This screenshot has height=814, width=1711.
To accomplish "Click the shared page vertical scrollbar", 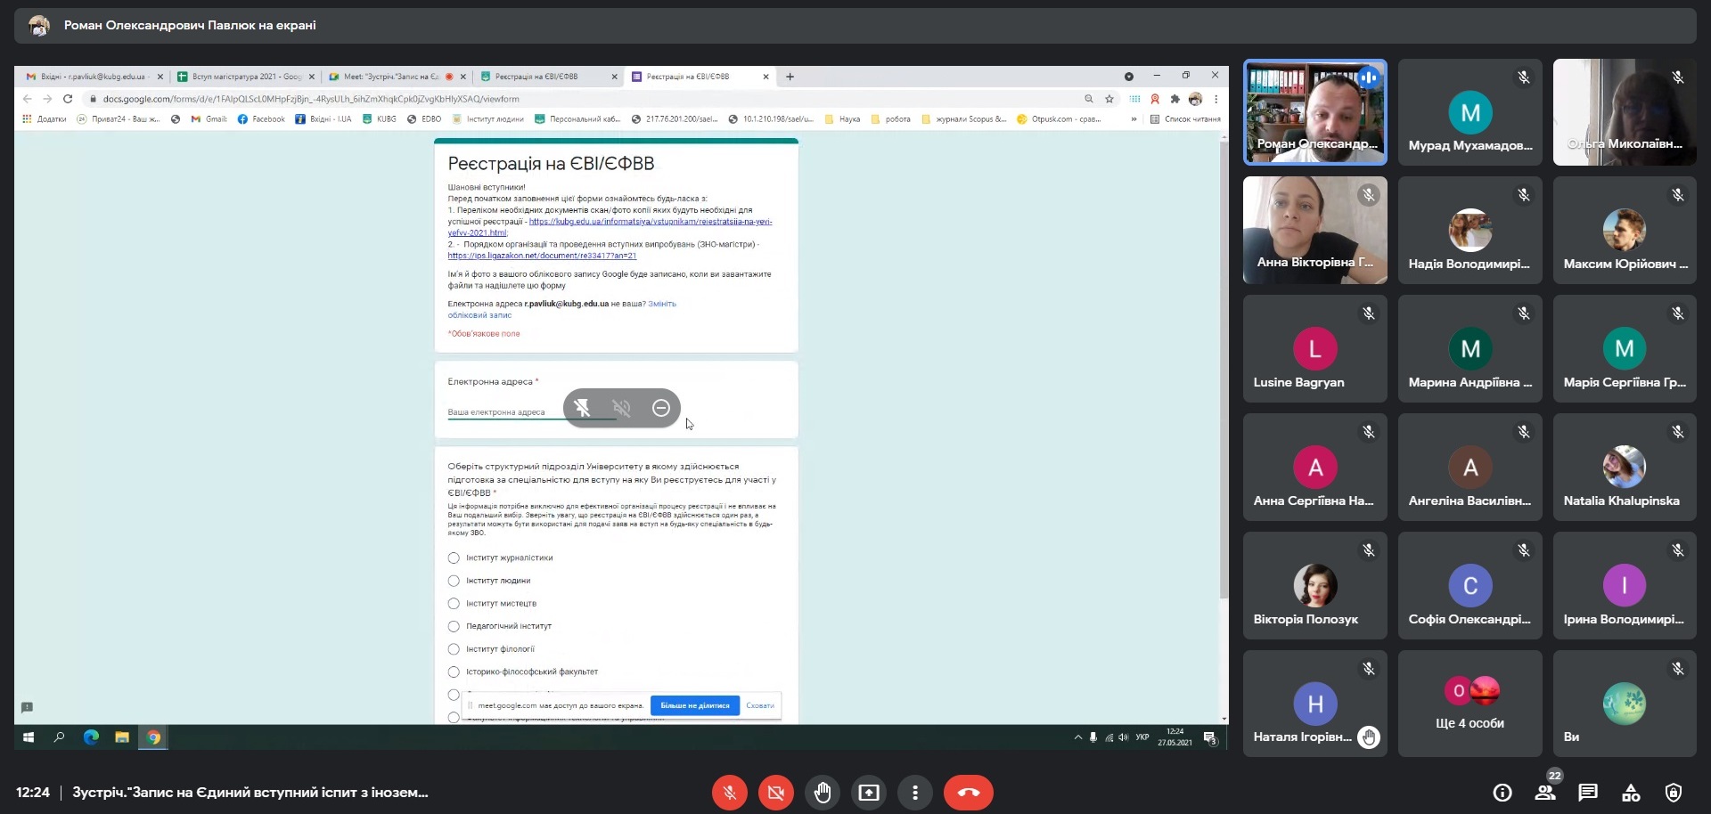I will [x=1224, y=374].
